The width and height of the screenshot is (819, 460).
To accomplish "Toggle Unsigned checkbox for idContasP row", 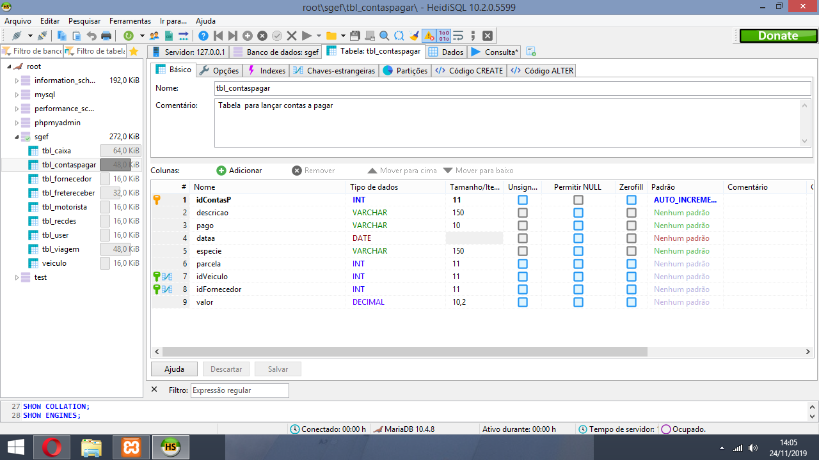I will [523, 200].
